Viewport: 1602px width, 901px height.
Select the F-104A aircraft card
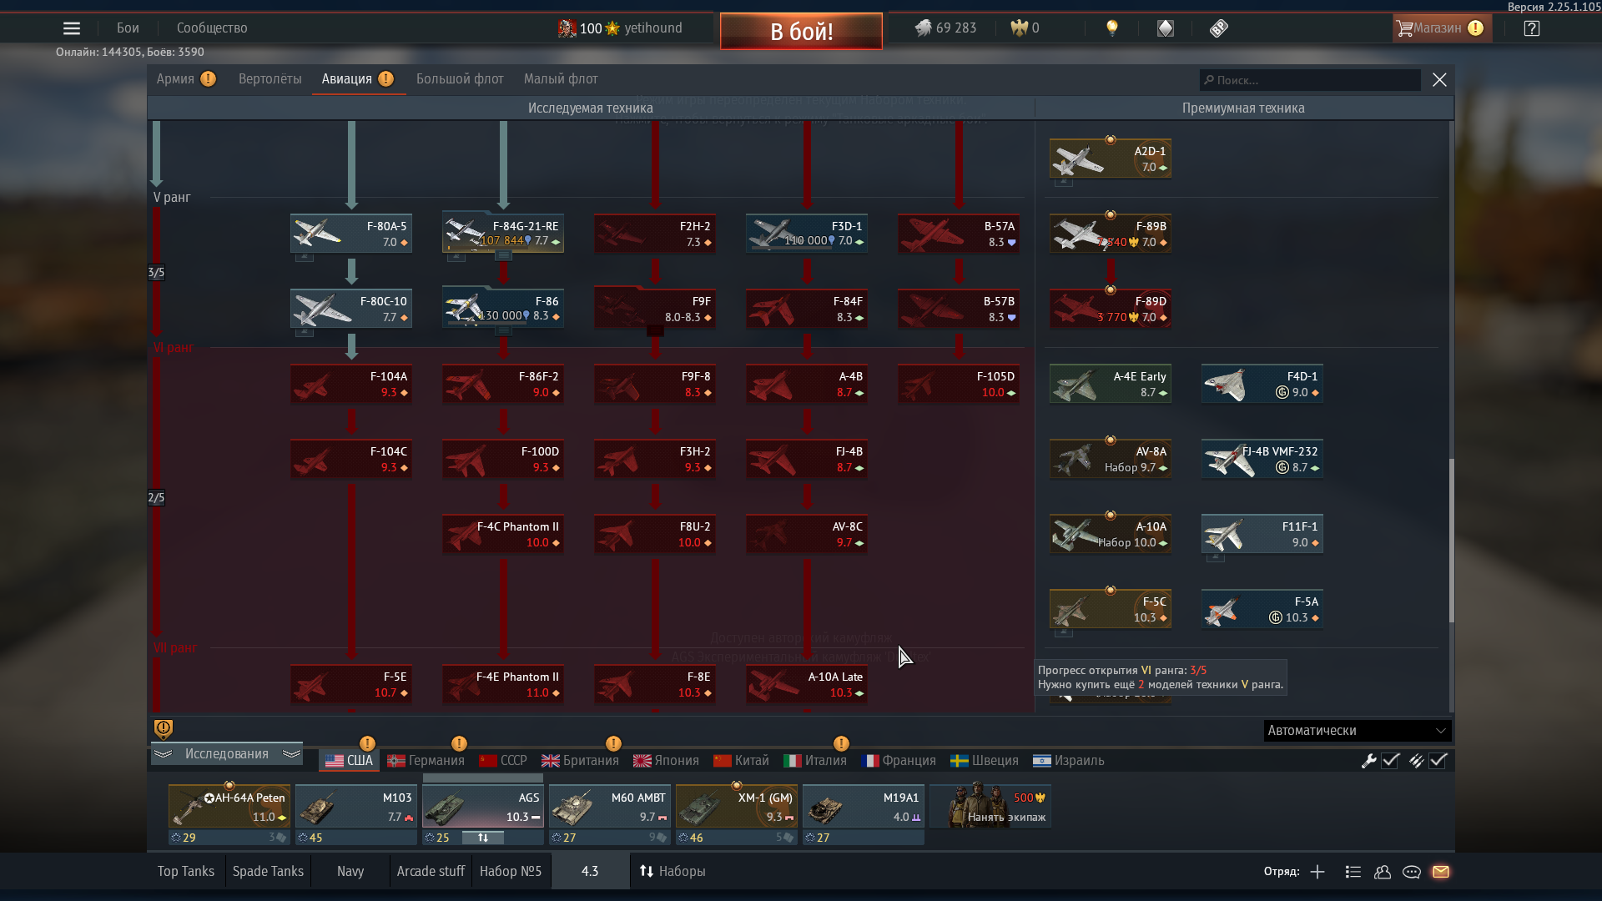point(351,384)
